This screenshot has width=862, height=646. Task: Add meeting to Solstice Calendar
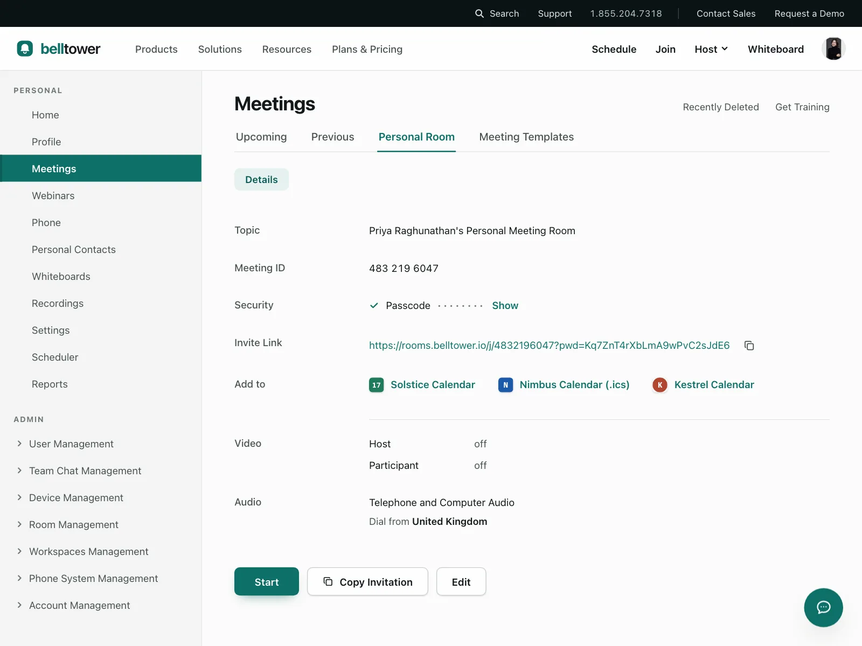pos(433,385)
